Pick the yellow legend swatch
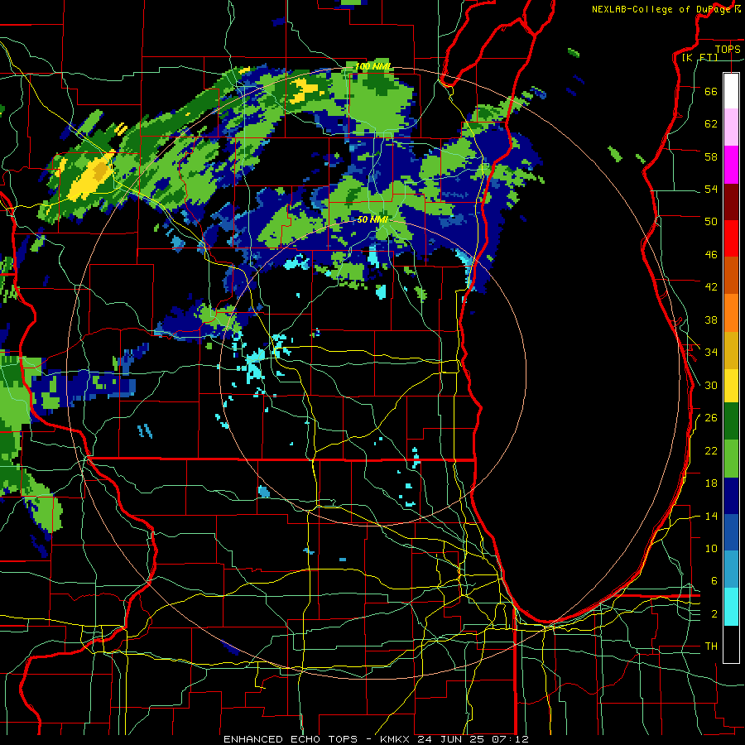The image size is (745, 745). tap(731, 385)
